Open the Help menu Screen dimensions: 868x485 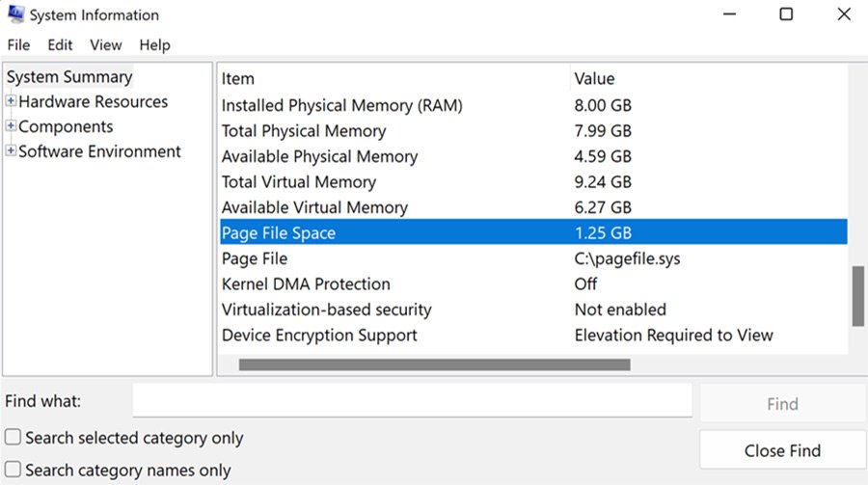click(154, 45)
